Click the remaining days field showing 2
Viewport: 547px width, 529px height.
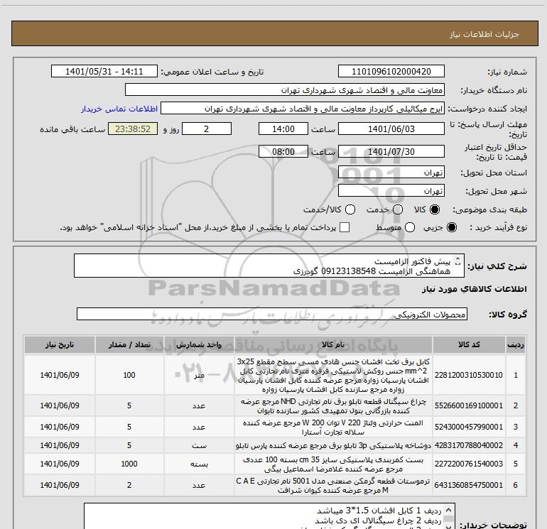click(x=207, y=129)
